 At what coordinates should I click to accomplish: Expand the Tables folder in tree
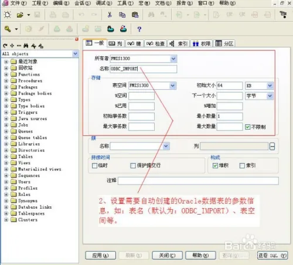[6, 157]
